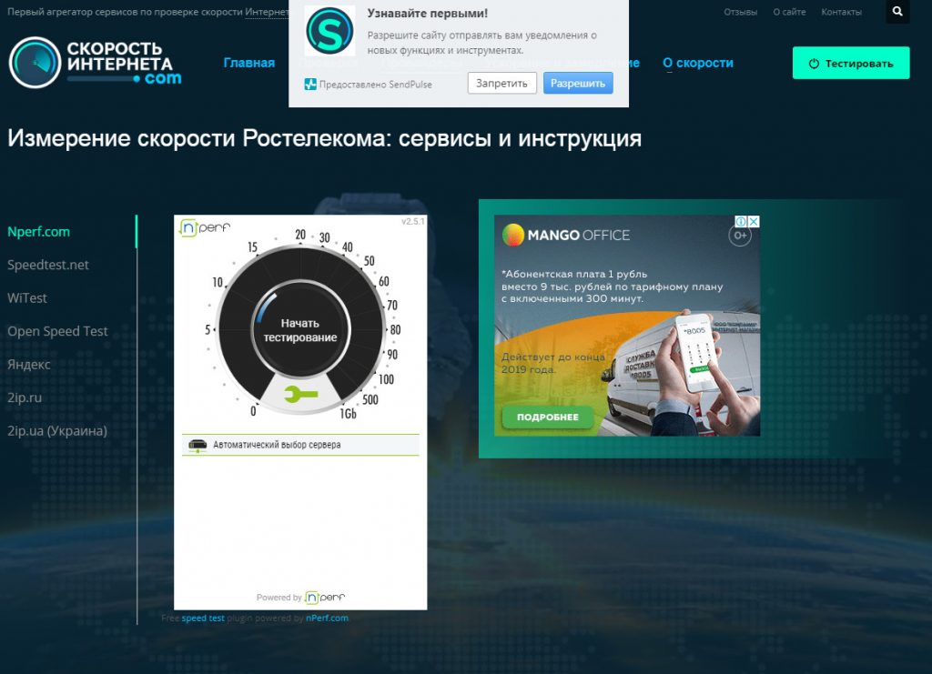The width and height of the screenshot is (932, 674).
Task: Select the 2ip.ru tab
Action: click(x=25, y=397)
